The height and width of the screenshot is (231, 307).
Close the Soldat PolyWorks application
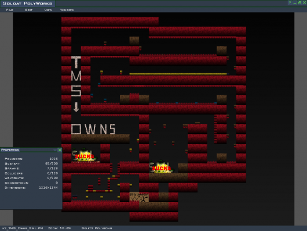tap(305, 3)
